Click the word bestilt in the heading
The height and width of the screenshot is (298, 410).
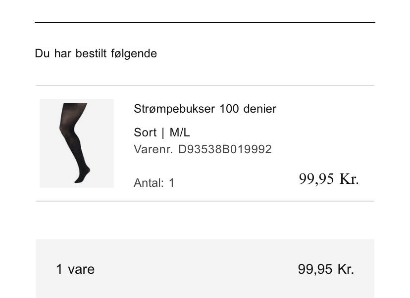91,53
